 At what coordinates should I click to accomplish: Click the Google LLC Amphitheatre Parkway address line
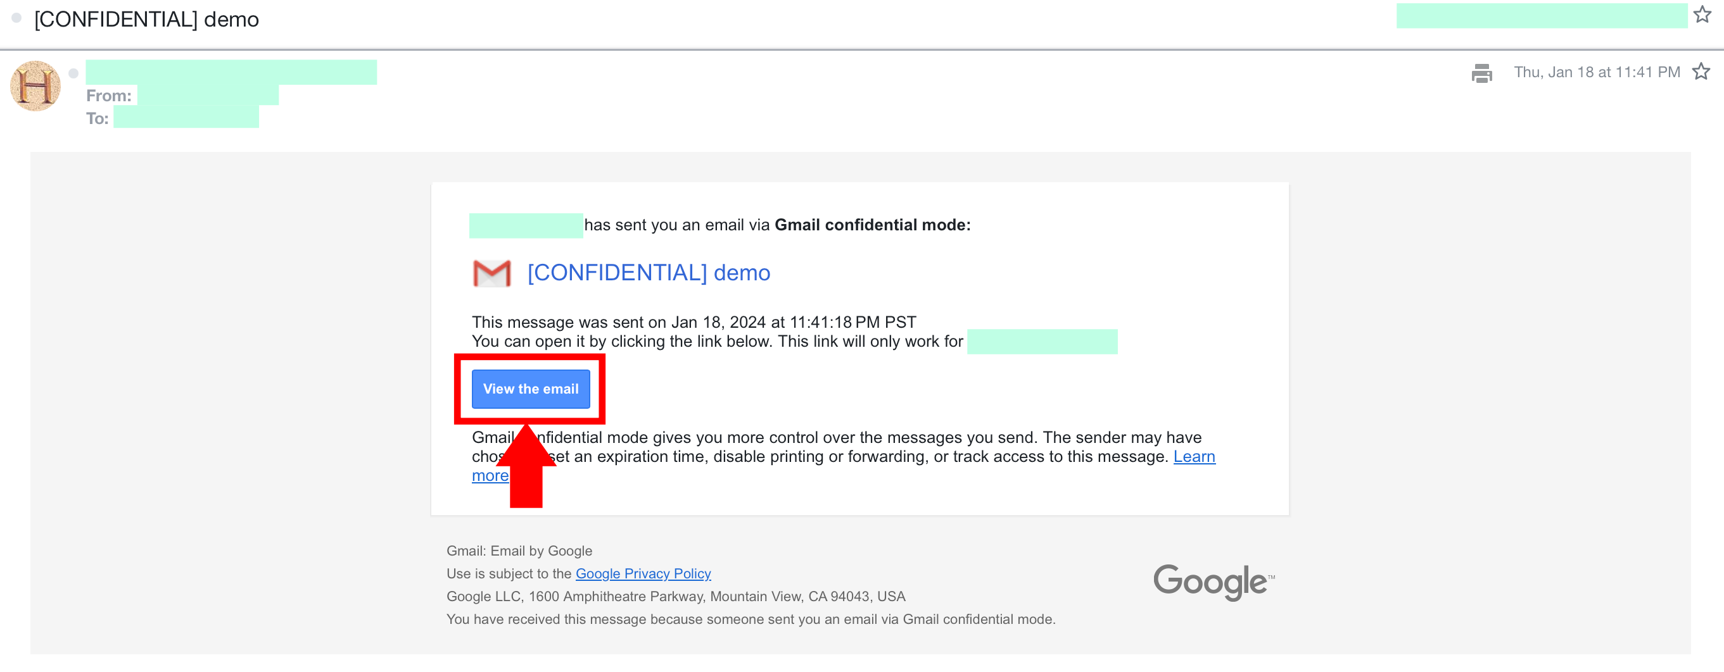676,597
